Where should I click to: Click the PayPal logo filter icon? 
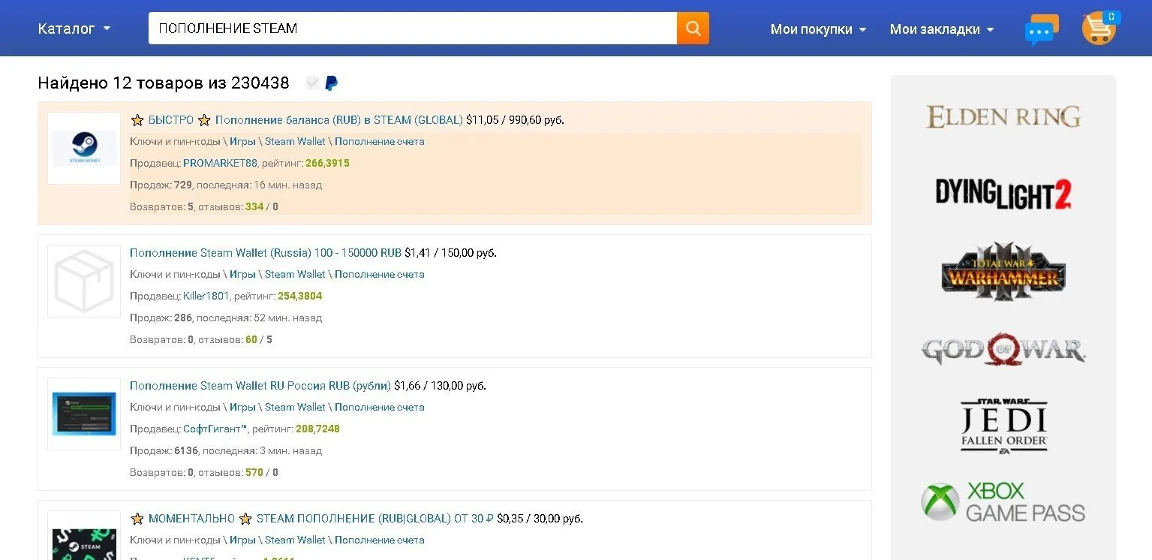(x=331, y=83)
